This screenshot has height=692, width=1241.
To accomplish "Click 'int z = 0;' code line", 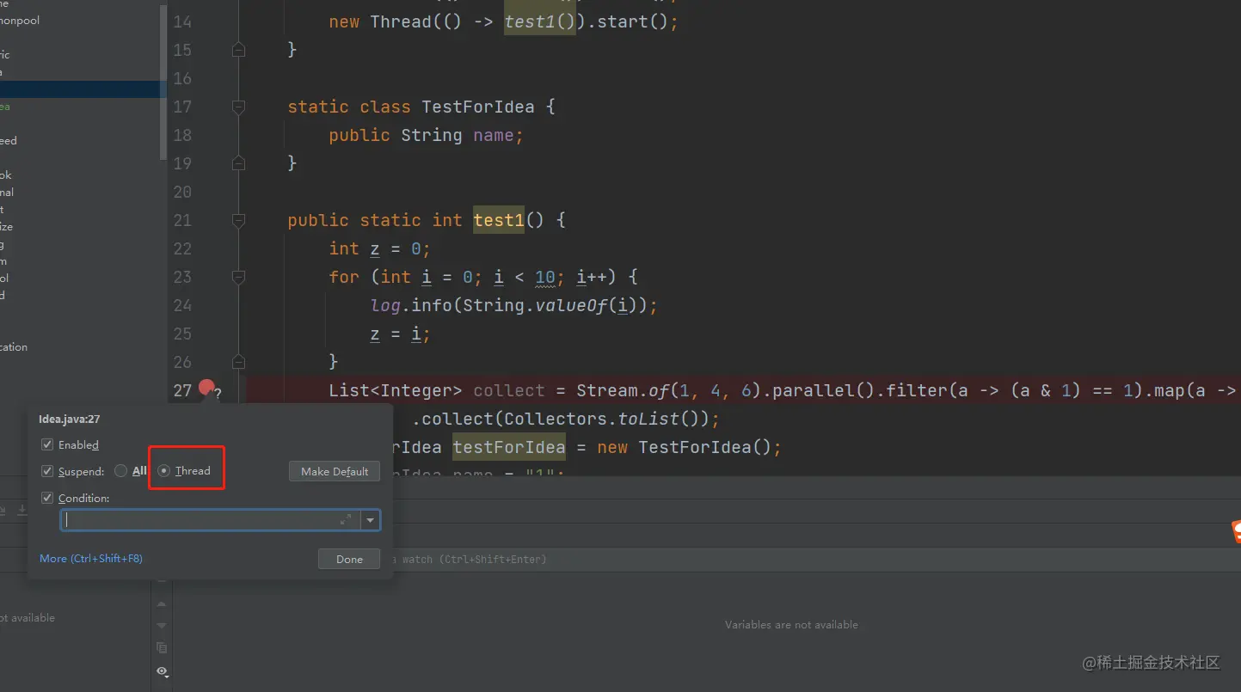I will (379, 248).
